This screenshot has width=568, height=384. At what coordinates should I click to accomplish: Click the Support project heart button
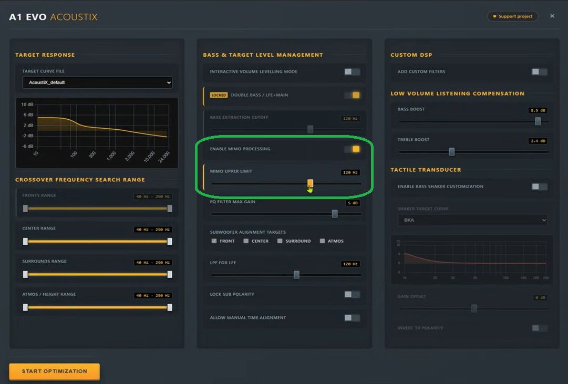513,16
